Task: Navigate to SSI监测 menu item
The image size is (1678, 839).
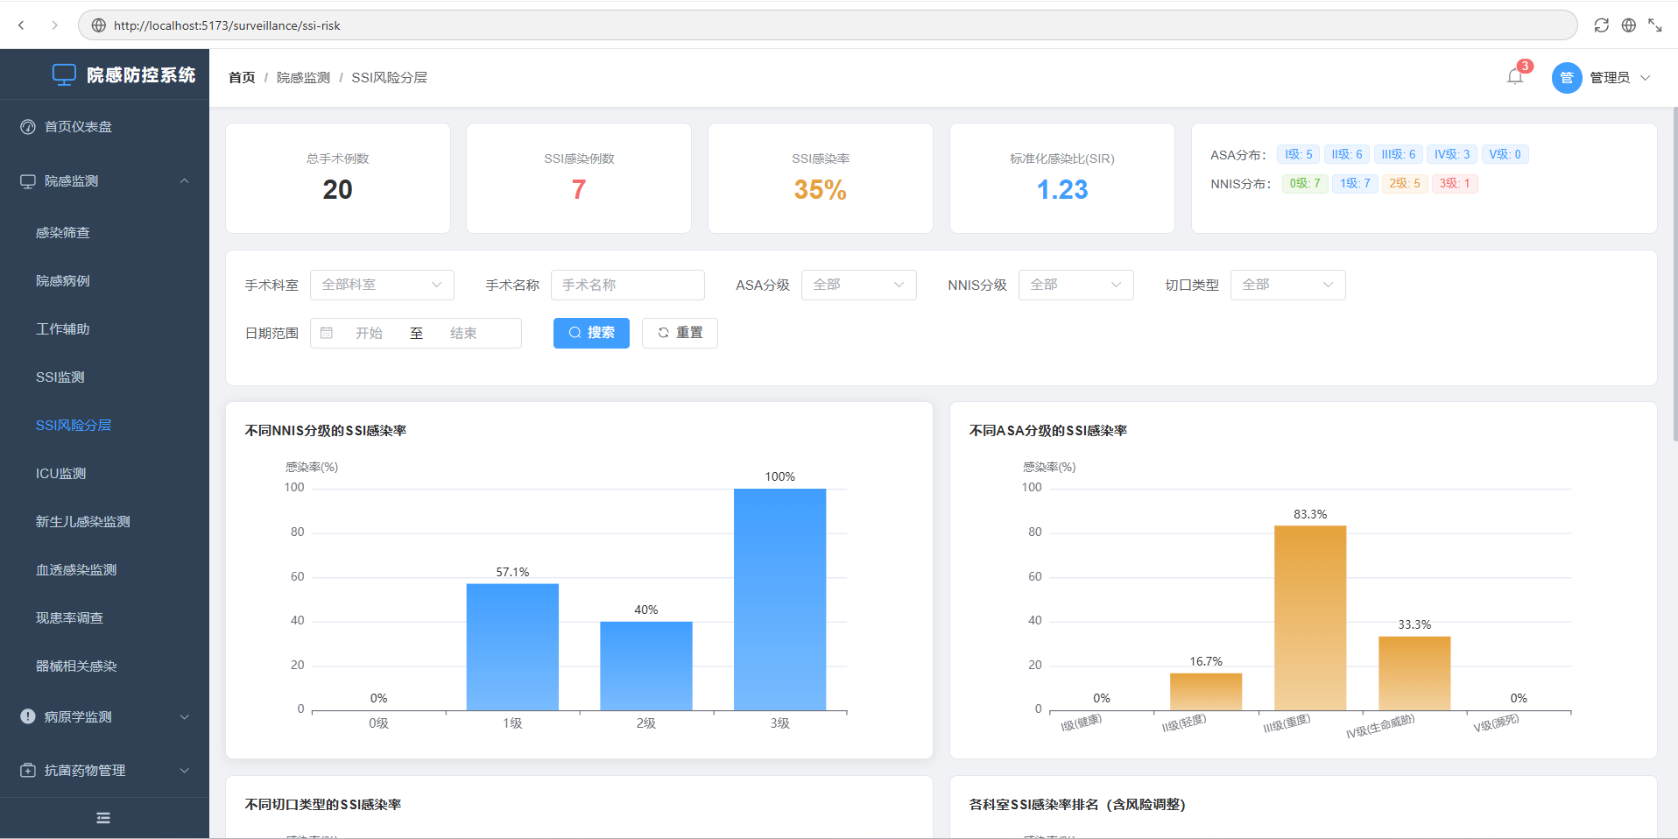Action: click(105, 377)
